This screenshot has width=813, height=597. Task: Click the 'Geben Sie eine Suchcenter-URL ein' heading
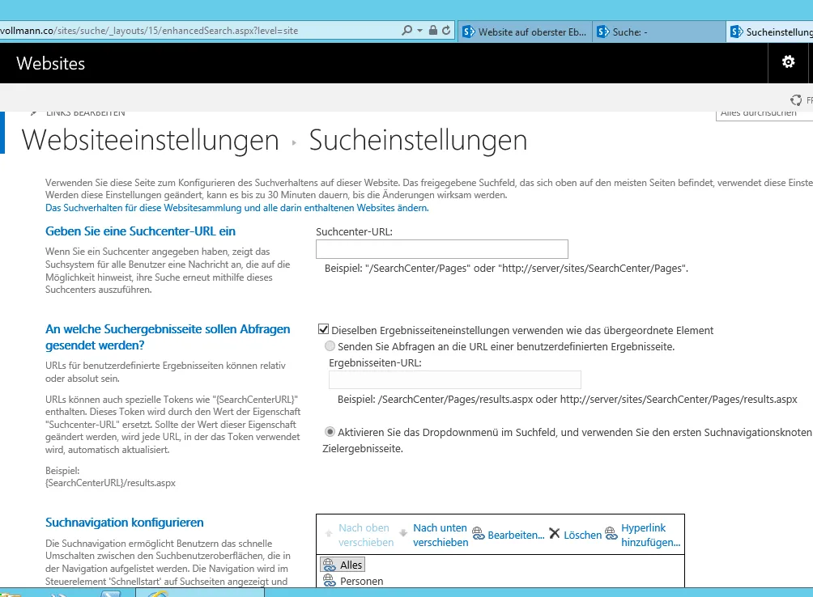click(x=140, y=231)
